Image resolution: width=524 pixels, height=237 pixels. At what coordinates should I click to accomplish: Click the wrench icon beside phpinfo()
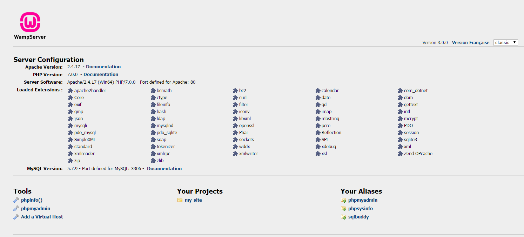[x=16, y=200]
